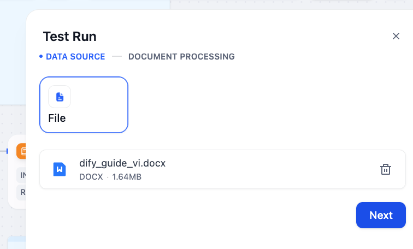The height and width of the screenshot is (249, 413).
Task: Click the partially hidden "R" field on node
Action: pos(22,192)
